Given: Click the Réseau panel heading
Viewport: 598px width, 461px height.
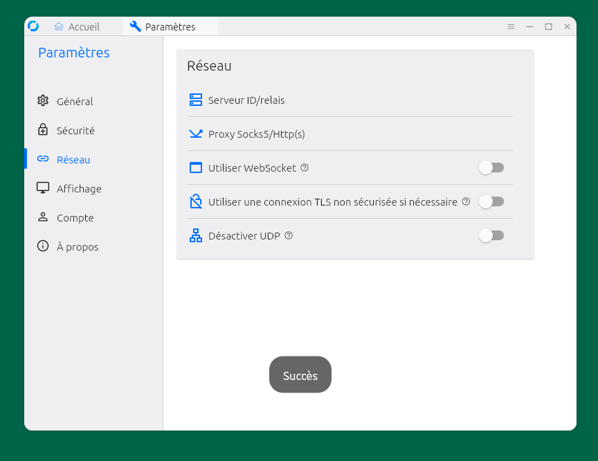Looking at the screenshot, I should (x=210, y=66).
